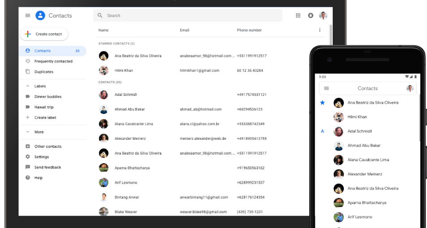This screenshot has width=427, height=228.
Task: Click the star icon on phone list
Action: tap(322, 103)
